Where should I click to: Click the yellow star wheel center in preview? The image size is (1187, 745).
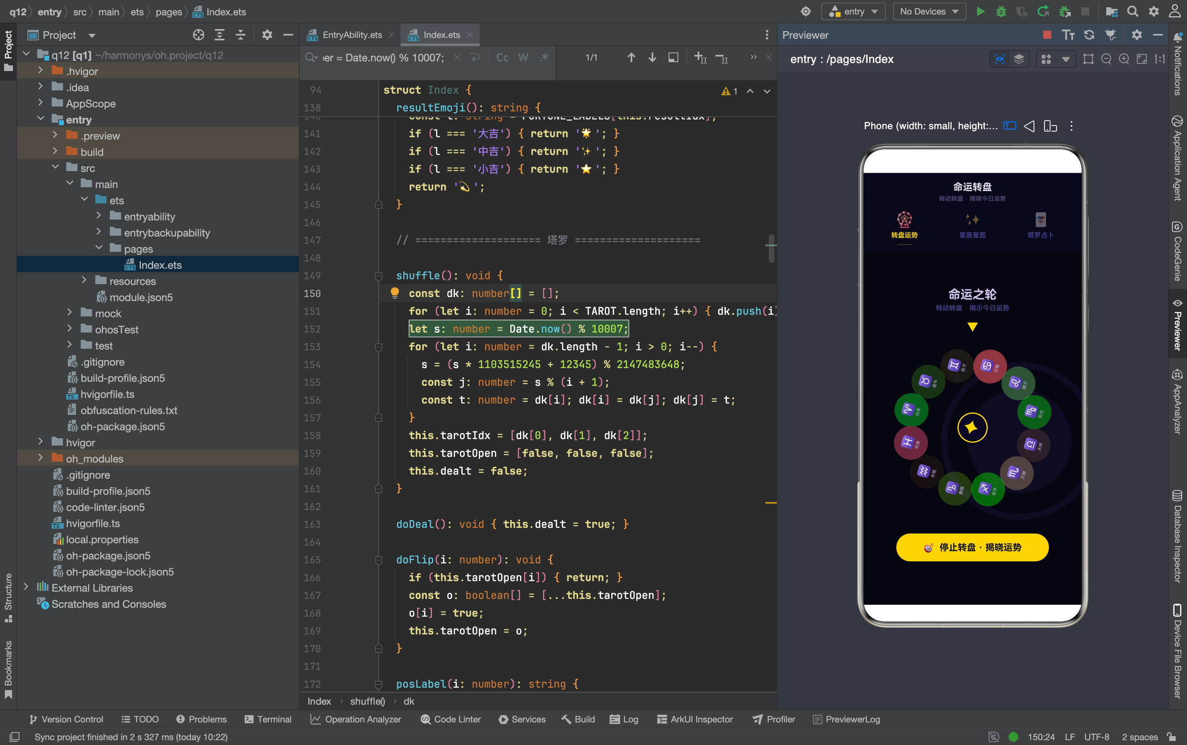tap(972, 427)
